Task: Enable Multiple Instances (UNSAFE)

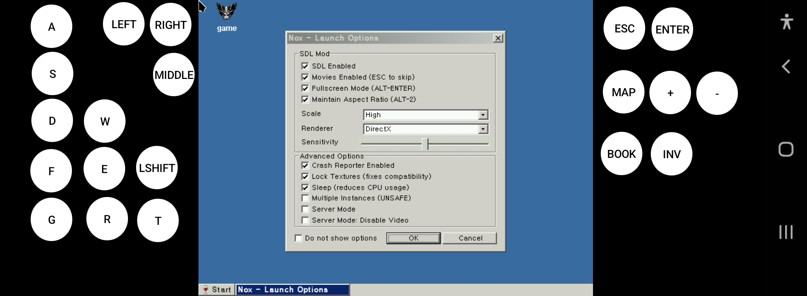Action: point(305,198)
